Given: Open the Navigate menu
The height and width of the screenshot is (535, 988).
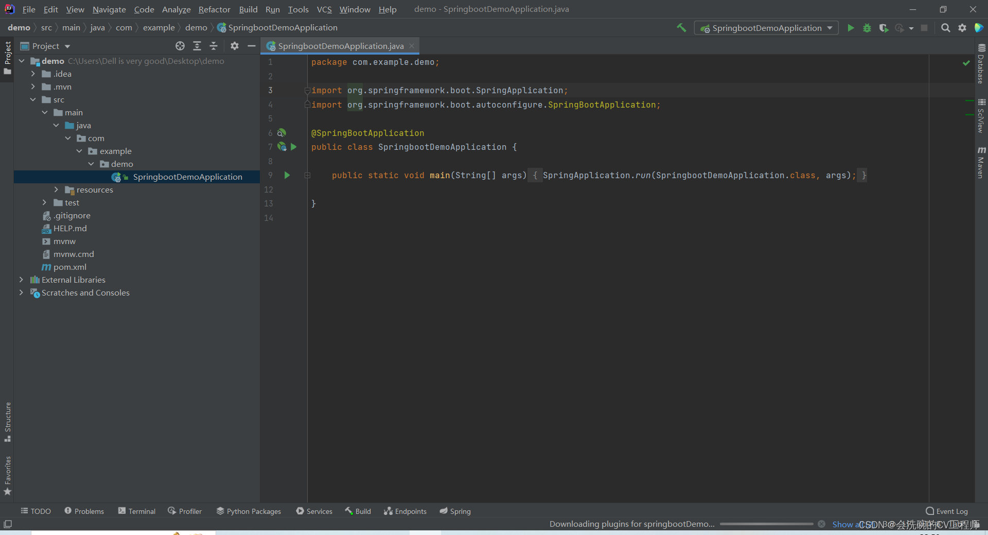Looking at the screenshot, I should tap(109, 9).
